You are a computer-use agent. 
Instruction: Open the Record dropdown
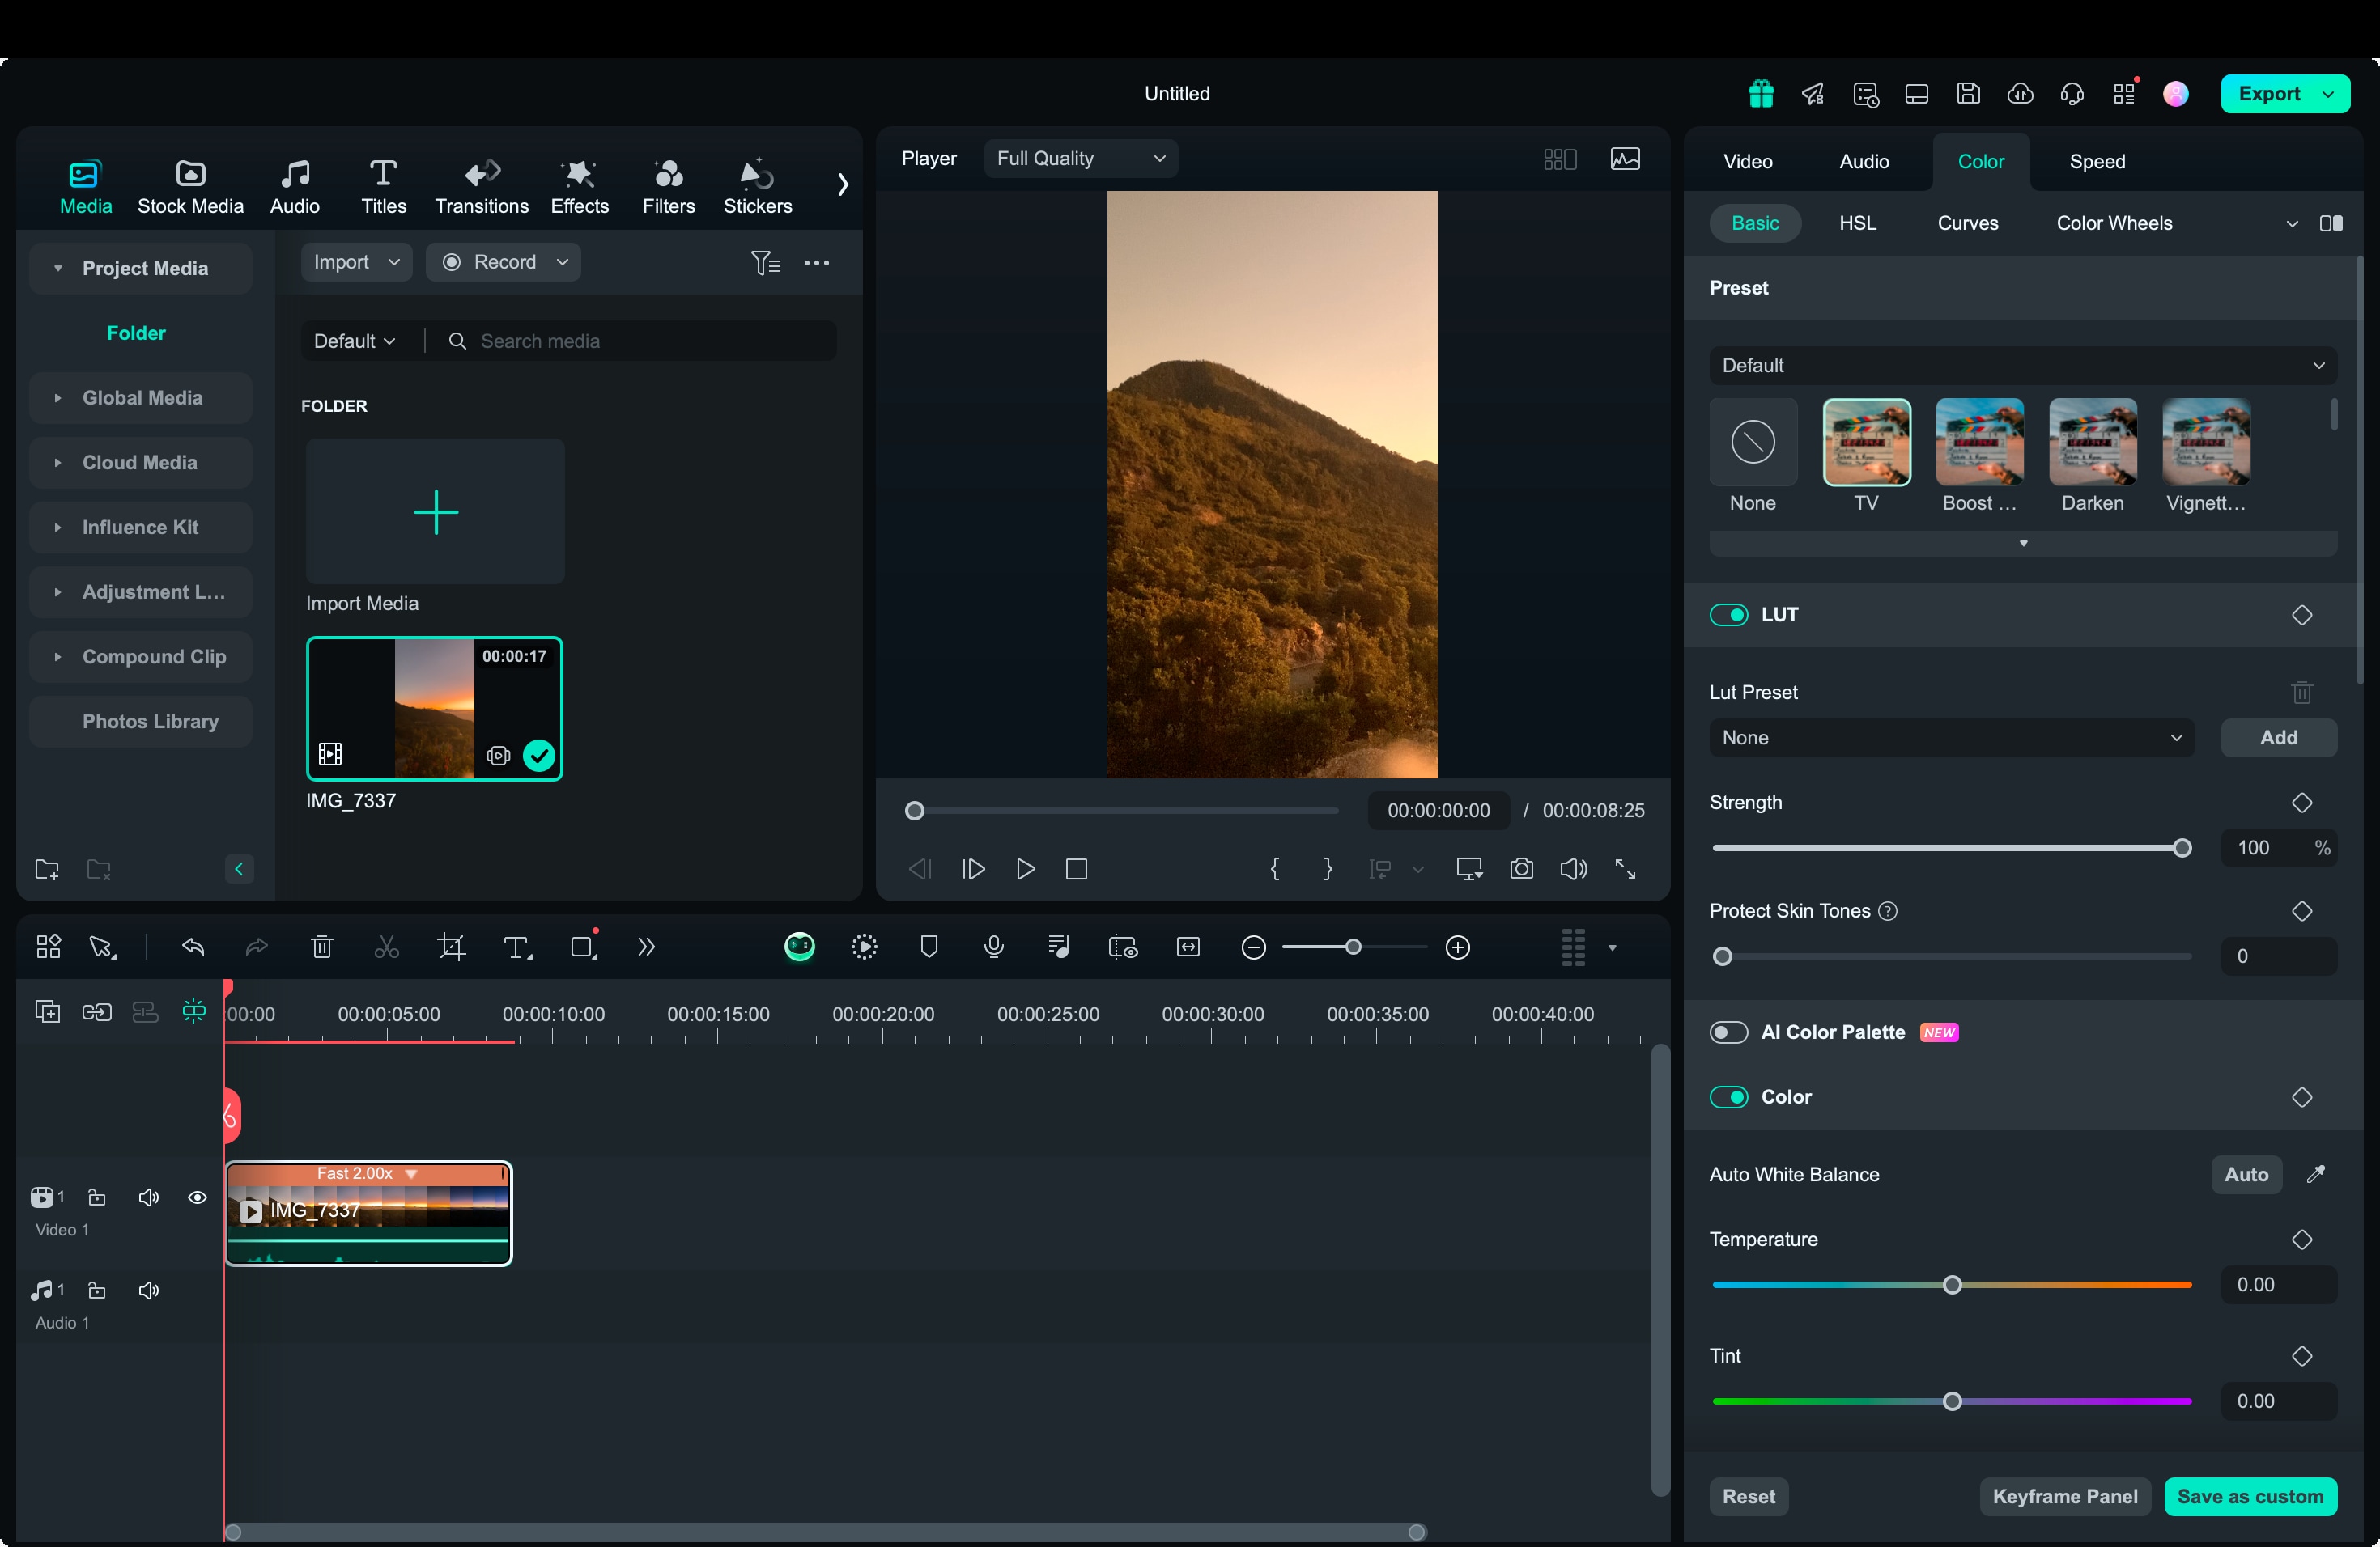coord(503,262)
